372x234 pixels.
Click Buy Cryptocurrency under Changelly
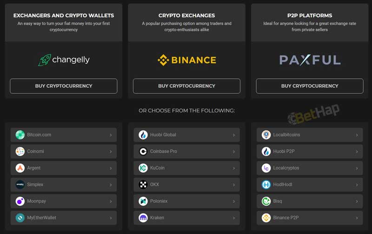64,86
